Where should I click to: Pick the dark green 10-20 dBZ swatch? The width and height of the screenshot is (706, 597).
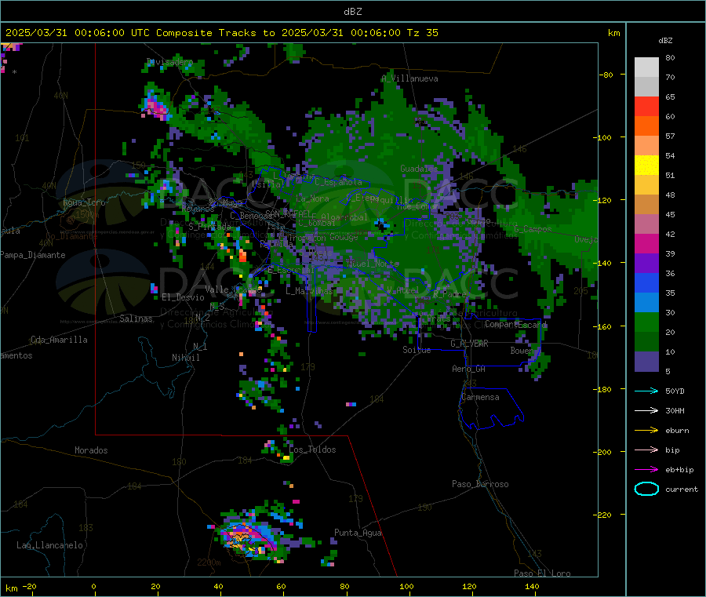646,342
